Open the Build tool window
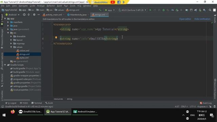 49,103
